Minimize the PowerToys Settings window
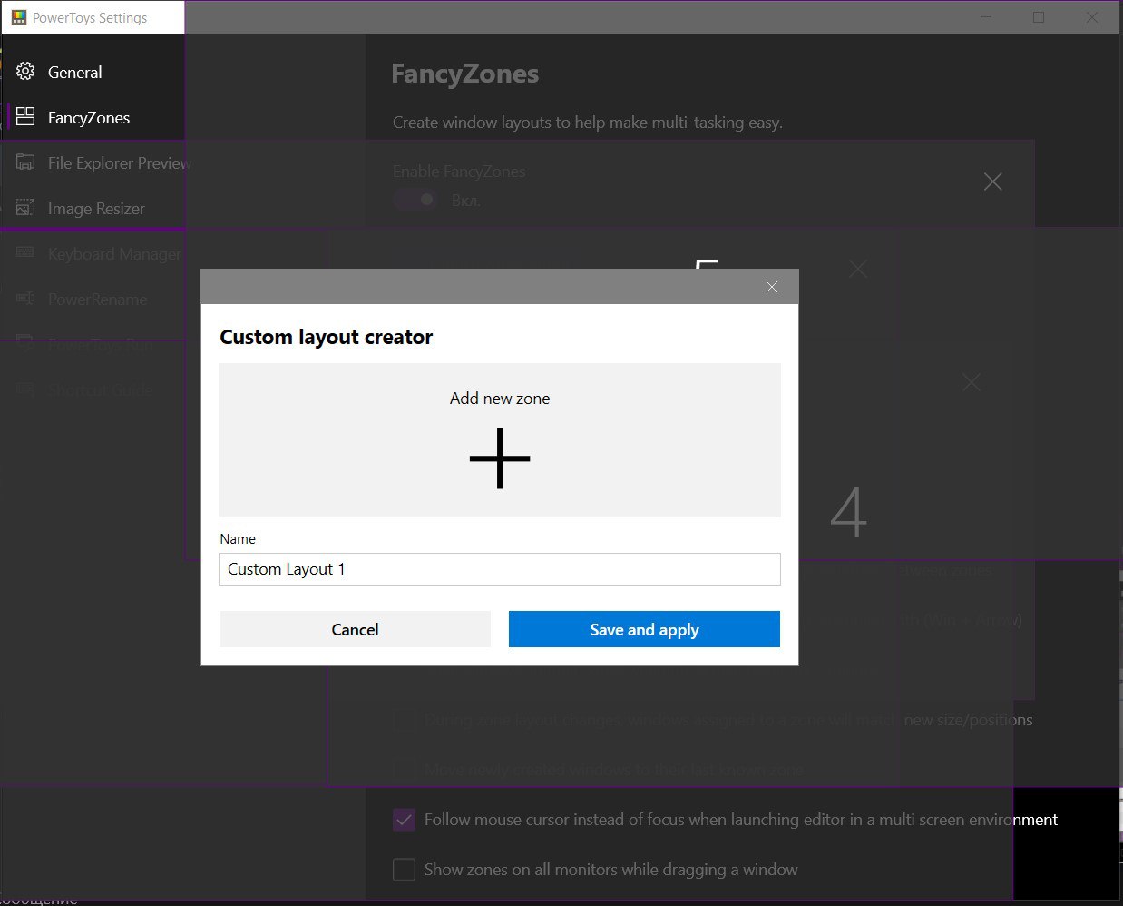1123x906 pixels. [985, 17]
